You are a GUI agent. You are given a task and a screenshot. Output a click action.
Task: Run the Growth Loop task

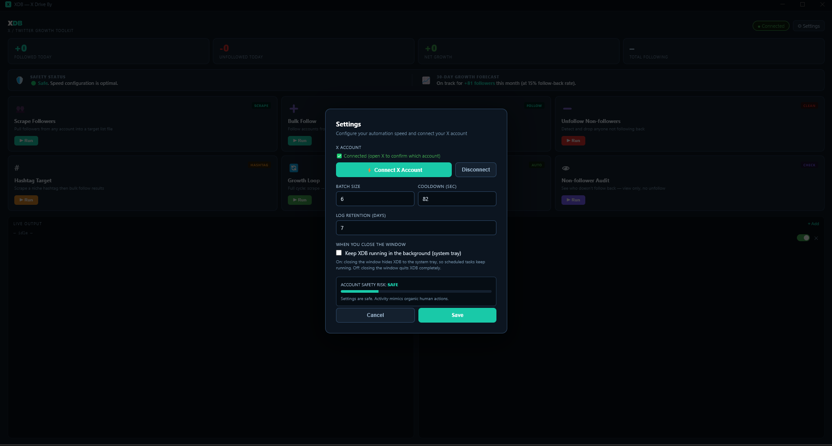(x=300, y=200)
